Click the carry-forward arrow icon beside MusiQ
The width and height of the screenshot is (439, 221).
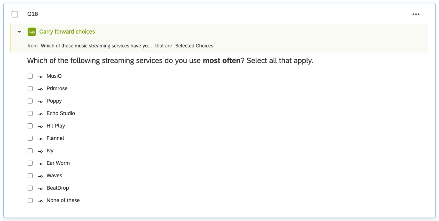click(x=40, y=76)
